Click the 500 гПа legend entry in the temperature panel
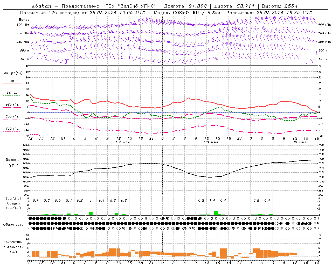 tap(12, 128)
